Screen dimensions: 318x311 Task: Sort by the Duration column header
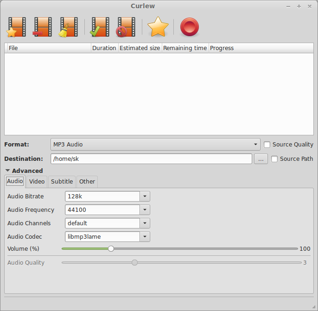(104, 48)
